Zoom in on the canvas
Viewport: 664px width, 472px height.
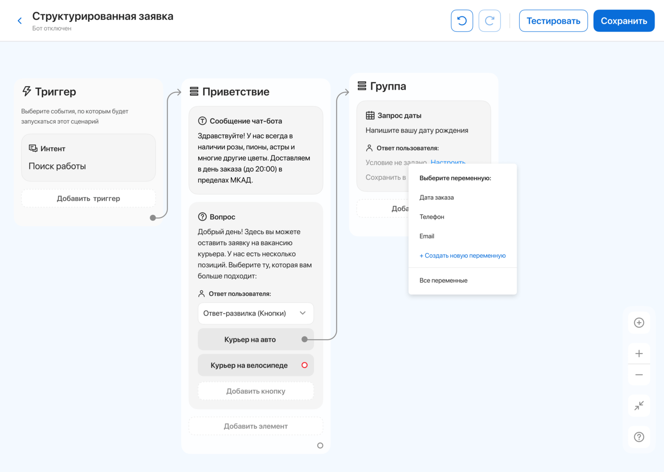(x=639, y=354)
